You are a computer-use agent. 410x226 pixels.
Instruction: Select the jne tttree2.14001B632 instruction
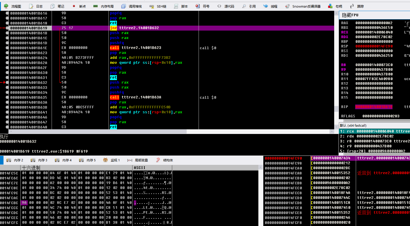[134, 28]
